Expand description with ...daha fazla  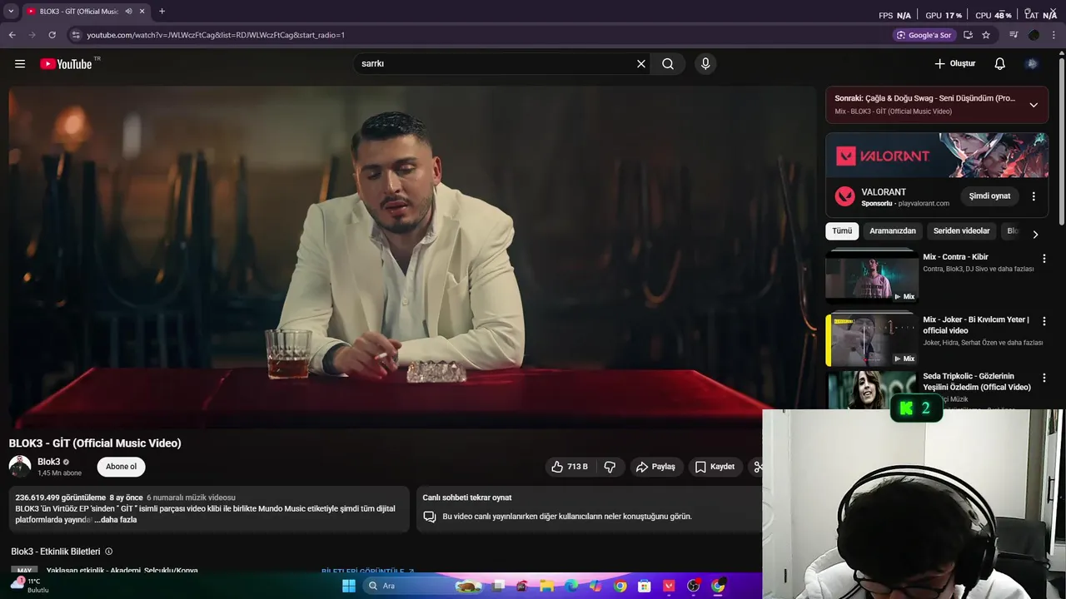pyautogui.click(x=116, y=519)
